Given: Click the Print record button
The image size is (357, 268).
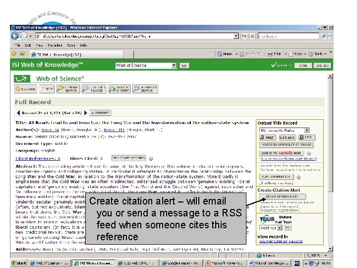Looking at the screenshot, I should (268, 137).
